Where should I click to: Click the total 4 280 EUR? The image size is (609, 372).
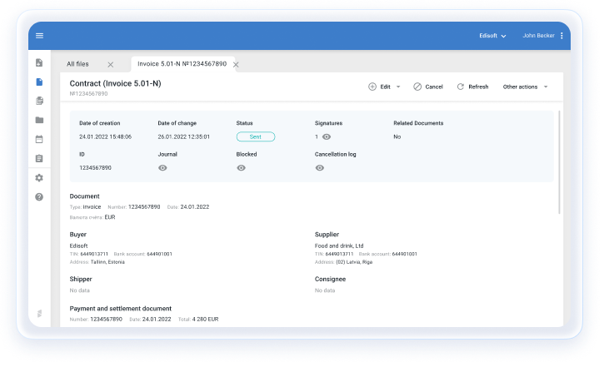(206, 320)
